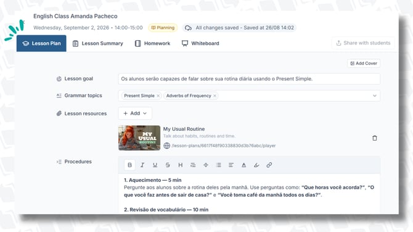The image size is (413, 232).
Task: Remove the Adverbs of Frequency tag
Action: point(215,96)
